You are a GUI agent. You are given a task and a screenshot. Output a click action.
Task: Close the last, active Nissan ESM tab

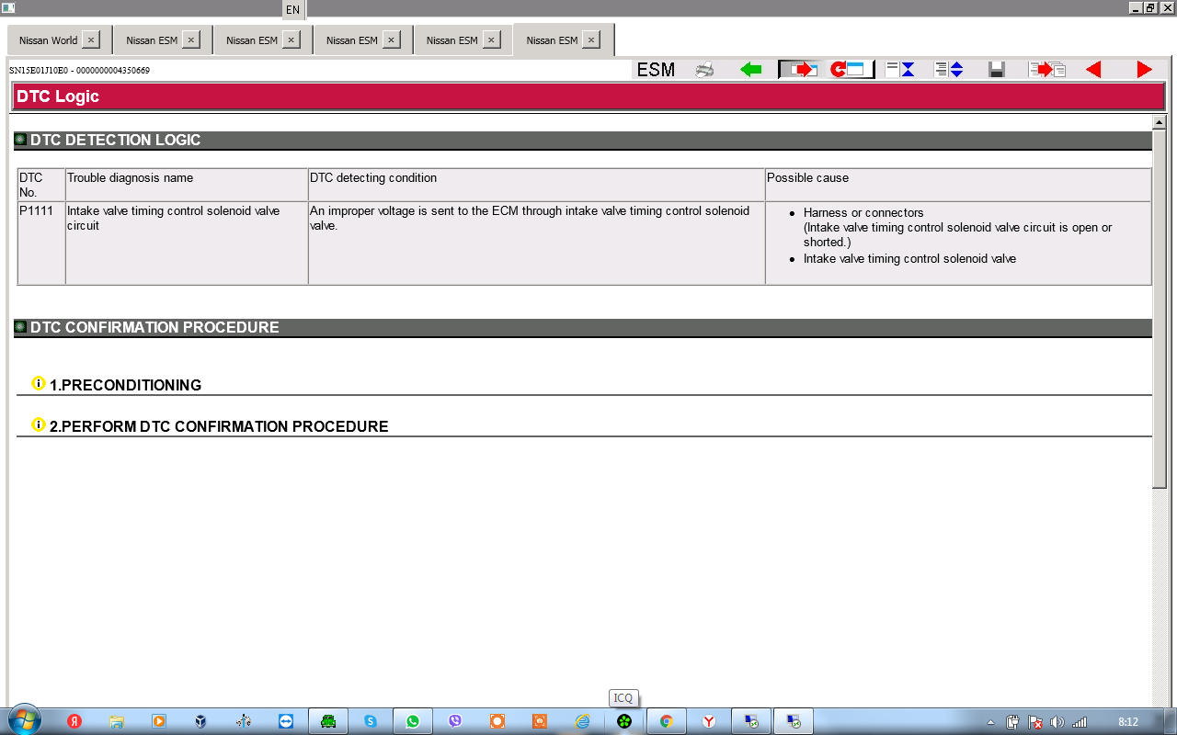(x=591, y=40)
